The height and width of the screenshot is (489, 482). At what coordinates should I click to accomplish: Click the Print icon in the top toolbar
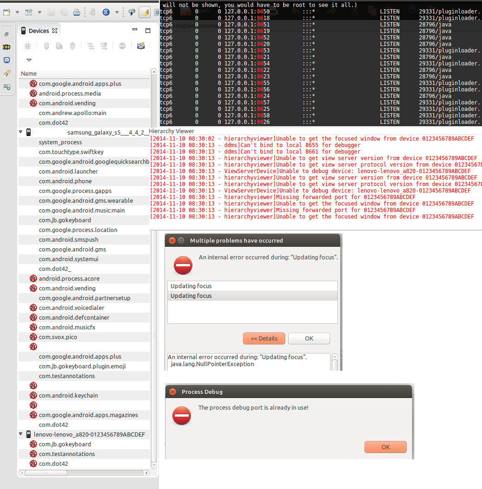[76, 13]
